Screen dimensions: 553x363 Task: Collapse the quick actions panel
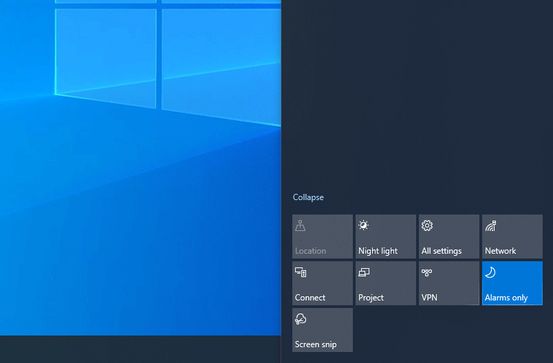[x=308, y=197]
